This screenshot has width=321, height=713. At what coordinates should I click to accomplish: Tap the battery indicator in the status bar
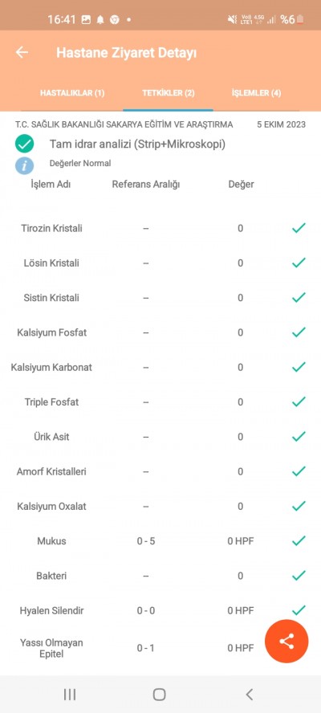tap(300, 19)
